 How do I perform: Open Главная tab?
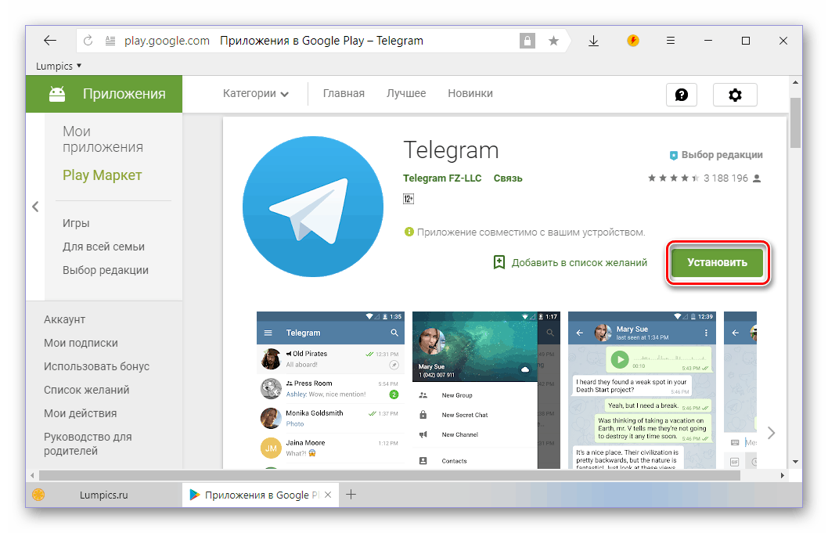click(x=344, y=93)
